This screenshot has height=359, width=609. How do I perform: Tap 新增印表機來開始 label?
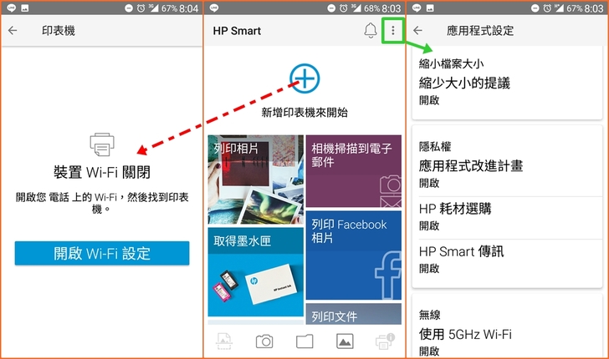304,113
